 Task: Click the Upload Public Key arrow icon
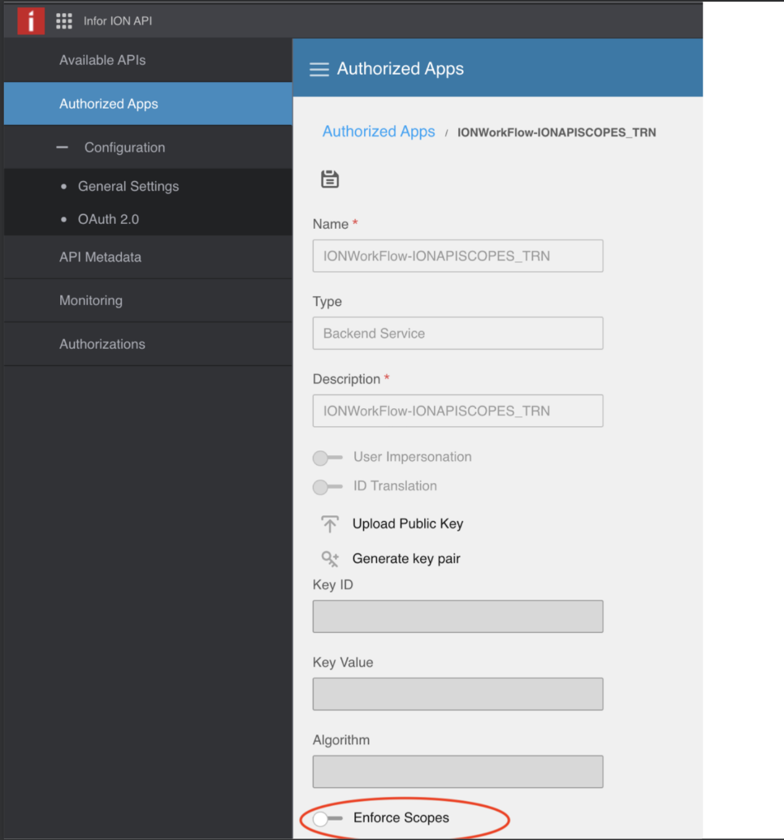click(330, 524)
